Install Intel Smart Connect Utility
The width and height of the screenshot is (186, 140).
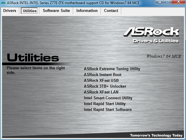click(x=108, y=98)
